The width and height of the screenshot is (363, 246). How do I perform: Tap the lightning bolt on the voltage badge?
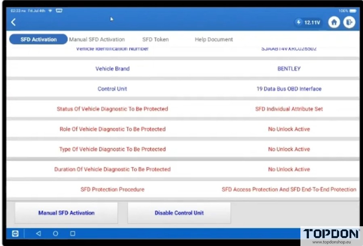tap(299, 23)
